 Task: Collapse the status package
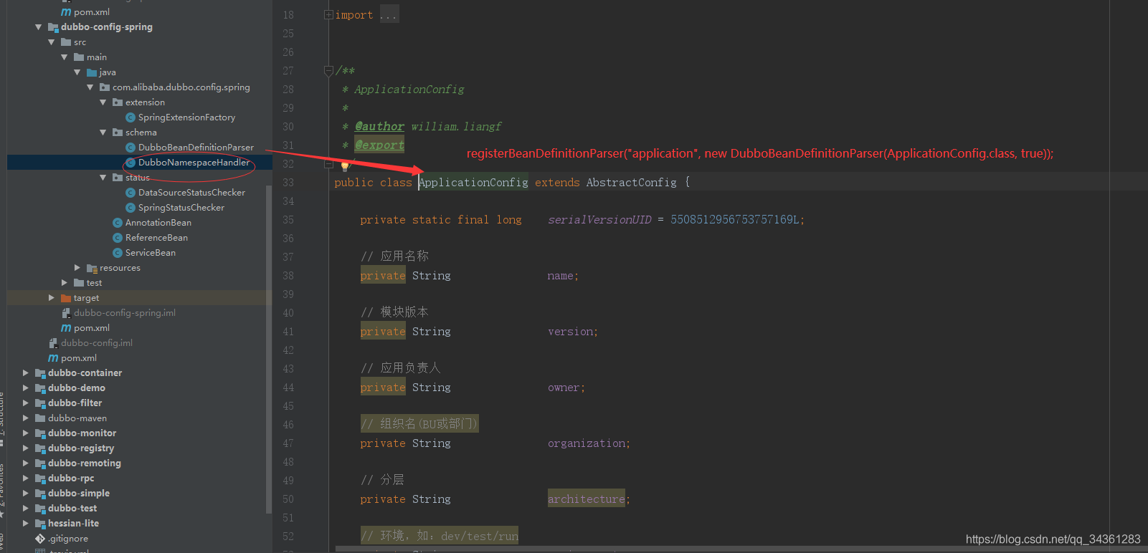coord(103,178)
